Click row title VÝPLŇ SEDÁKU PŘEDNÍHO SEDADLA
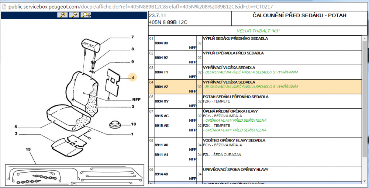 [x=235, y=38]
